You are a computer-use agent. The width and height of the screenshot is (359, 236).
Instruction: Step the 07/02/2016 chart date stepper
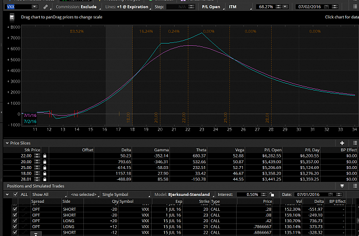(335, 7)
